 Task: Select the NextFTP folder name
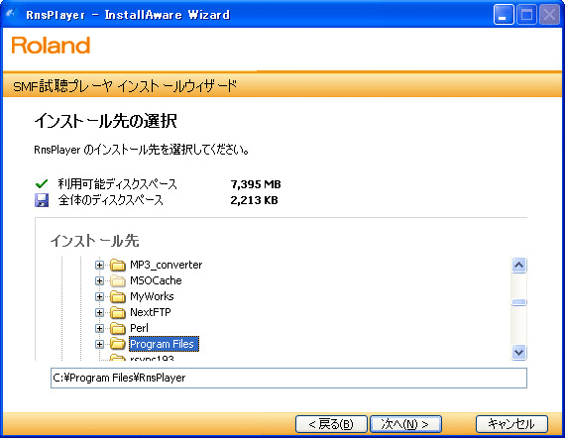151,313
